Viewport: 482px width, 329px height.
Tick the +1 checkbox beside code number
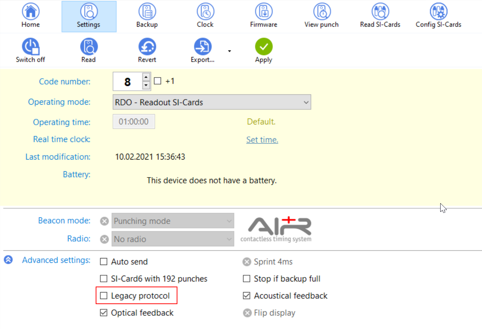[158, 81]
